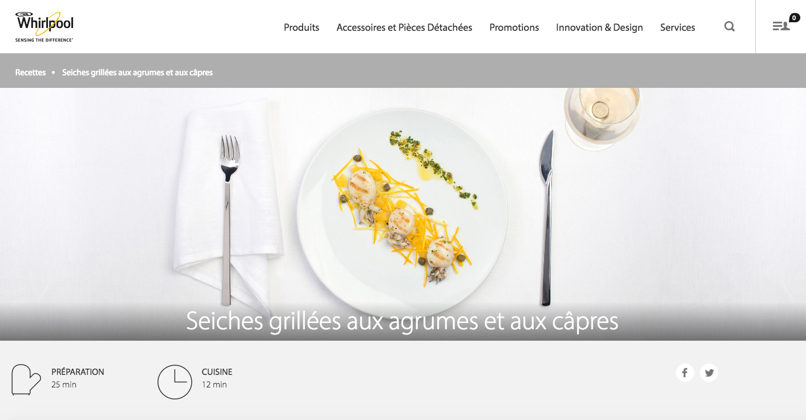The image size is (806, 420).
Task: Click the zero notification badge
Action: (795, 18)
